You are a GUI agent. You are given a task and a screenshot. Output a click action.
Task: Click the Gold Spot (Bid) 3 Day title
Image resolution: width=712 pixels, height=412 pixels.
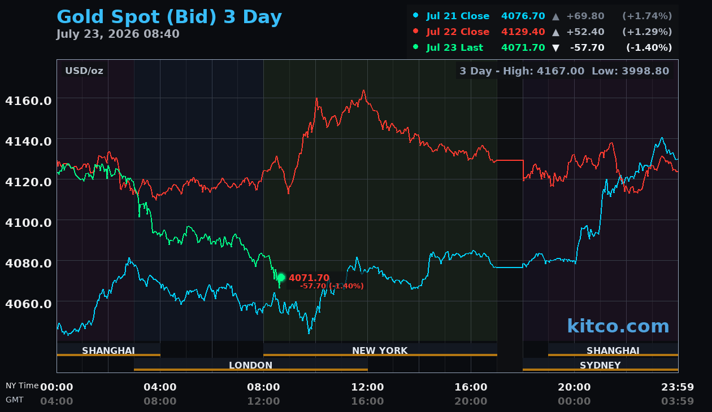tap(169, 17)
